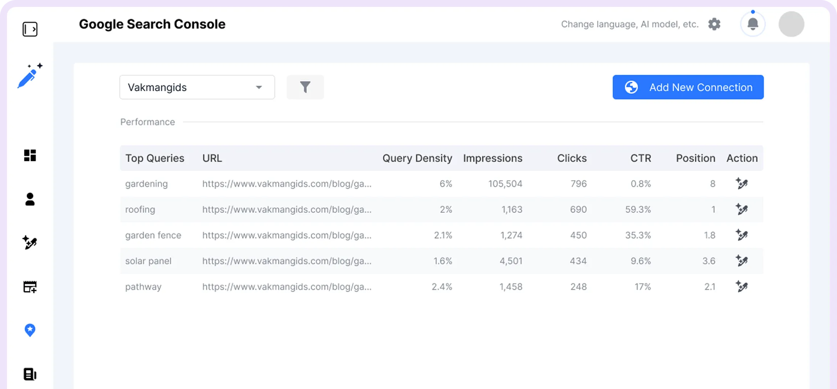Click the filter funnel button

pyautogui.click(x=305, y=87)
